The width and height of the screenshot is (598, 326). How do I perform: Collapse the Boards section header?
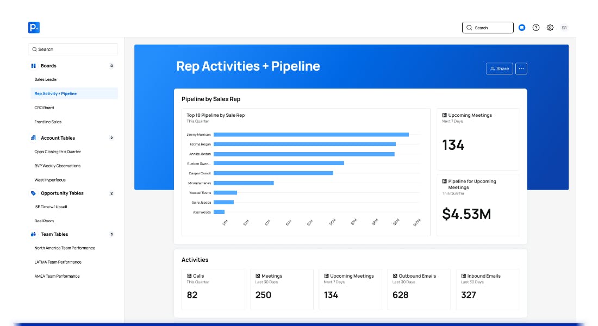point(48,66)
